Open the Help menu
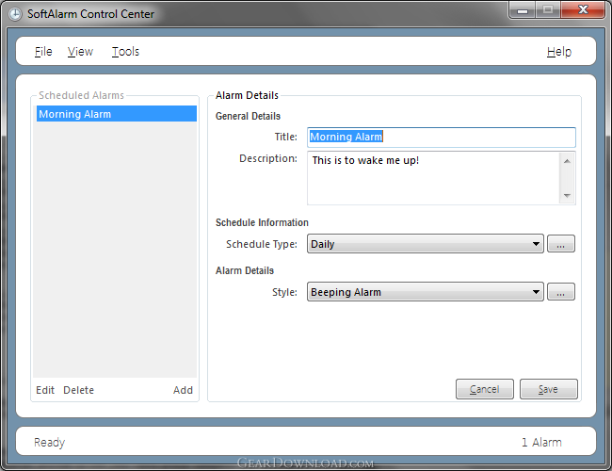The height and width of the screenshot is (471, 612). 559,52
